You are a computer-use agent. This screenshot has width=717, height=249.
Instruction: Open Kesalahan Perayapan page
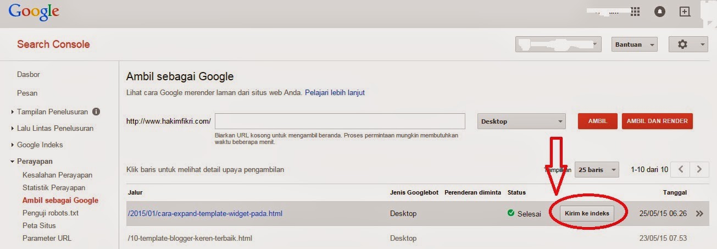(57, 175)
